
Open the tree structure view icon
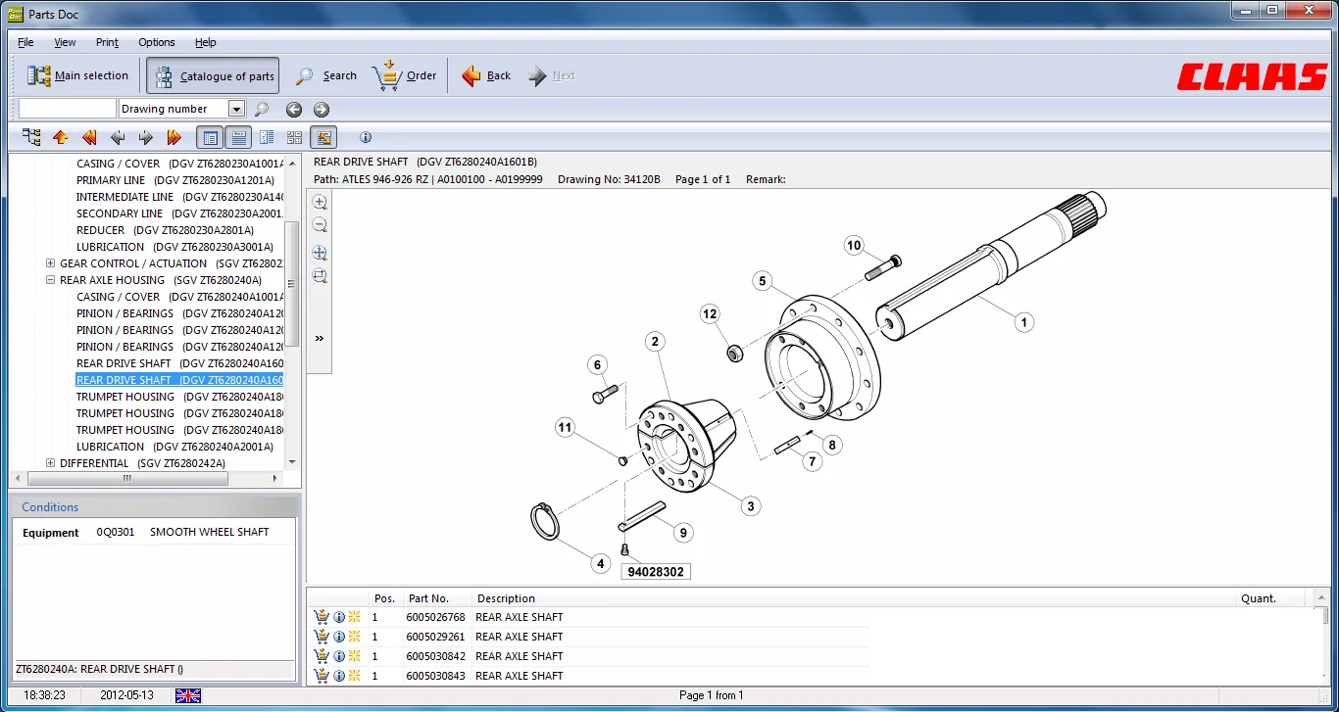tap(31, 137)
